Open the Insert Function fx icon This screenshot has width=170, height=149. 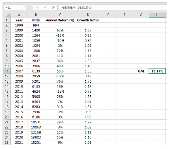53,7
